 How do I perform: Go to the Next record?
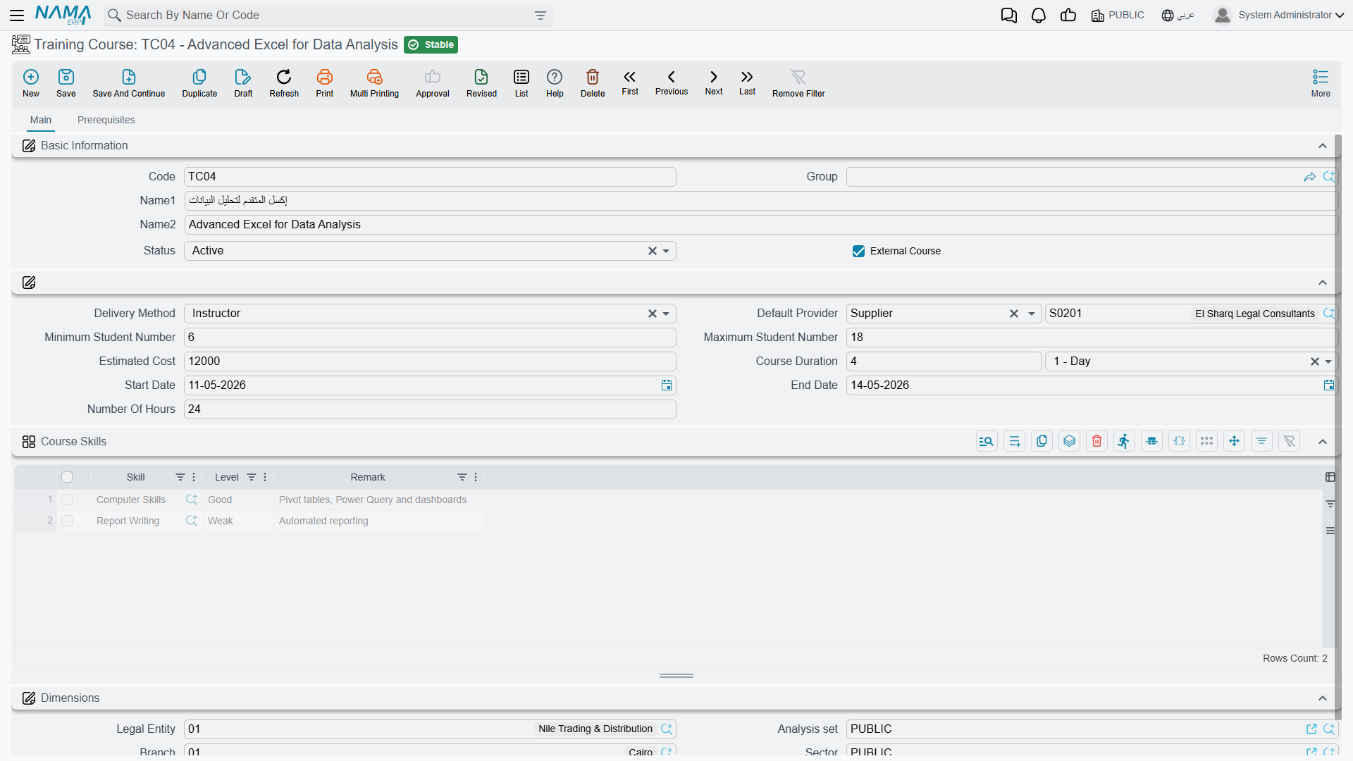(714, 82)
